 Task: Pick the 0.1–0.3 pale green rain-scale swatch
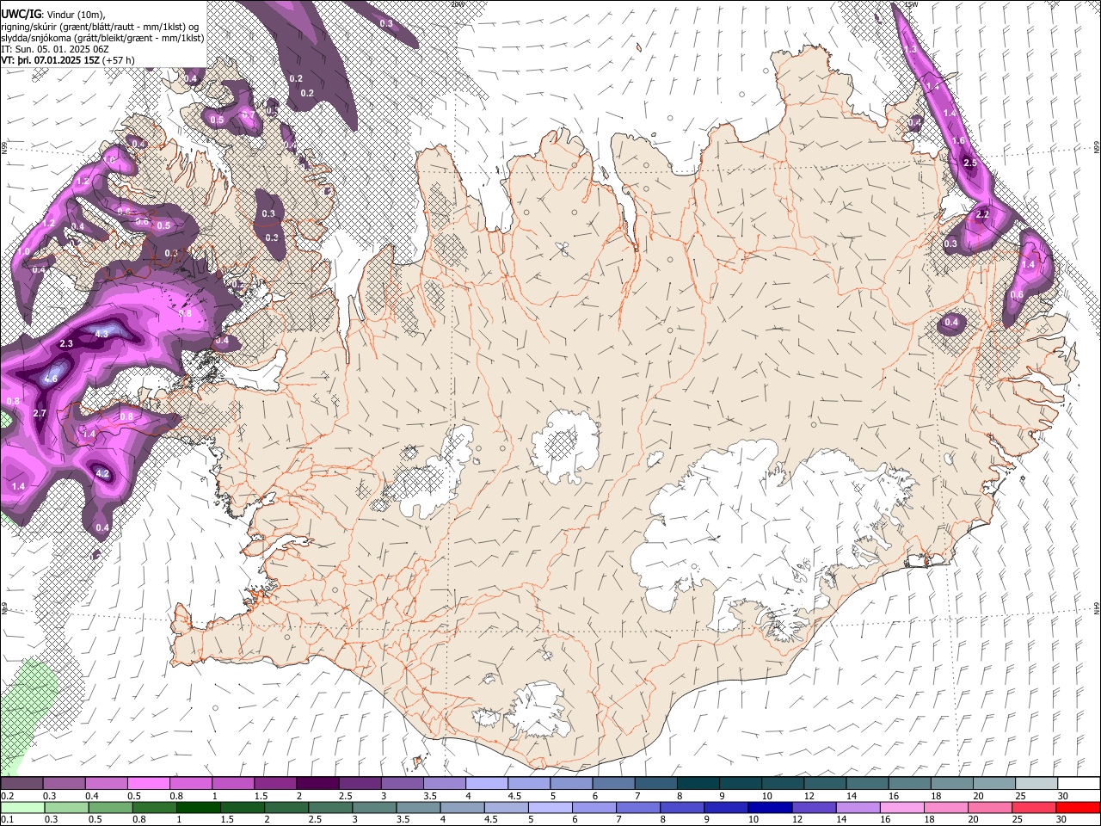[22, 807]
